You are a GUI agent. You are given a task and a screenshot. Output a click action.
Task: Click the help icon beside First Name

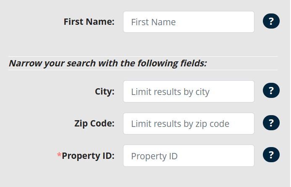click(x=271, y=21)
